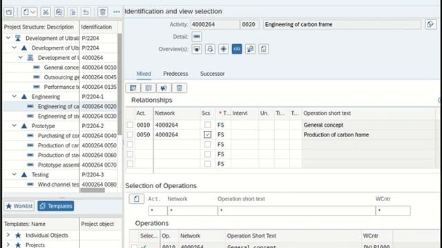Click the document page Overview icon

263,49
